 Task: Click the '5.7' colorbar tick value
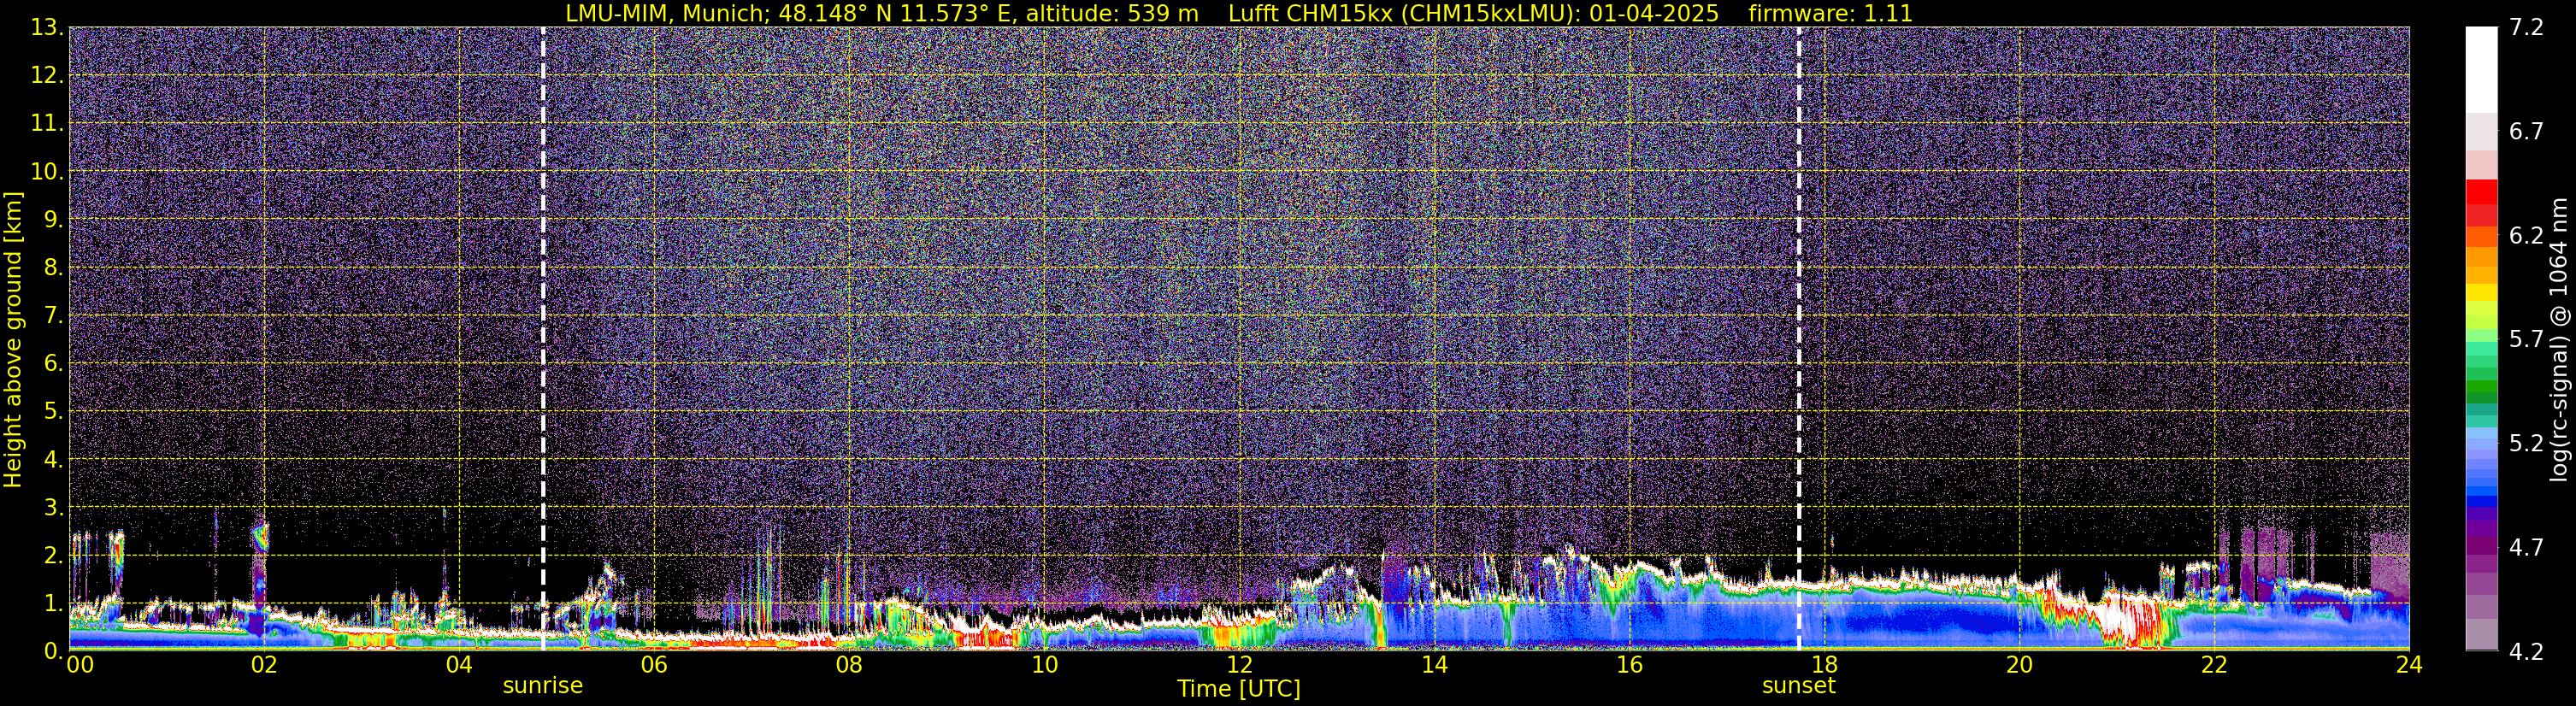[2526, 340]
